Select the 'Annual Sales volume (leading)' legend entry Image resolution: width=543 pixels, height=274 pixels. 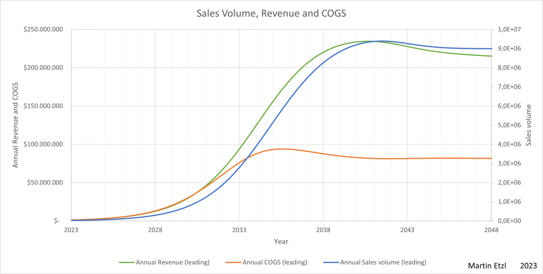[383, 262]
